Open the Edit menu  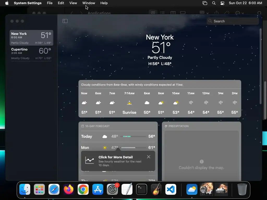click(x=61, y=3)
